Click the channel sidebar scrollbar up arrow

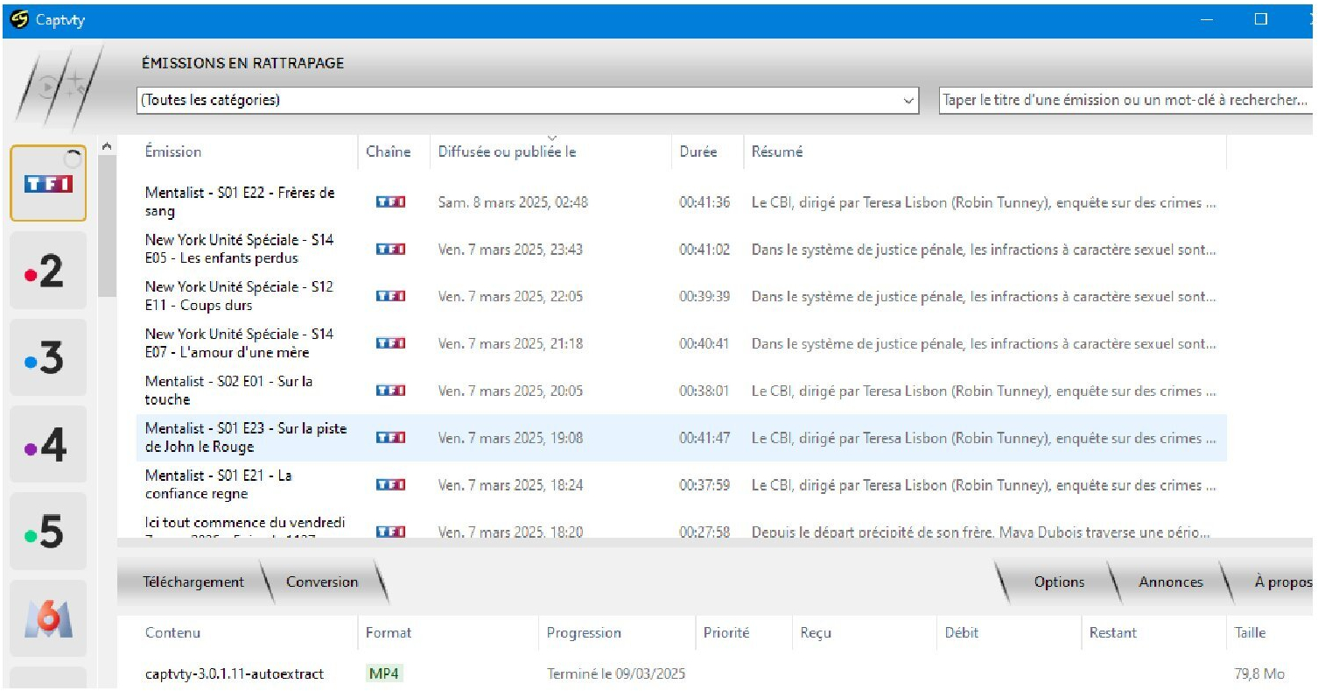[x=107, y=147]
